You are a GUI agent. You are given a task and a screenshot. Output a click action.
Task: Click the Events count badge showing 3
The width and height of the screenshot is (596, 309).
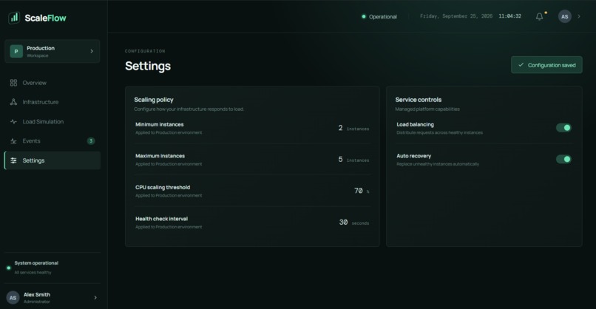click(x=91, y=141)
